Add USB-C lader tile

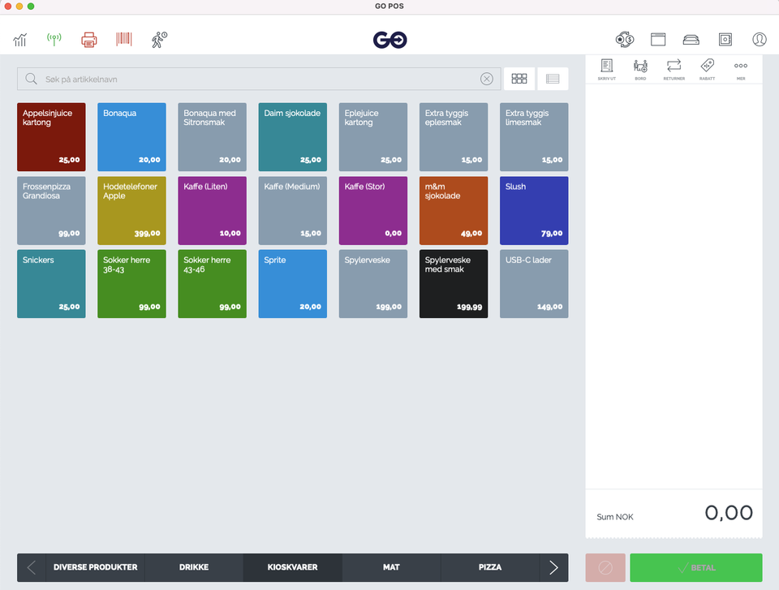click(x=534, y=284)
